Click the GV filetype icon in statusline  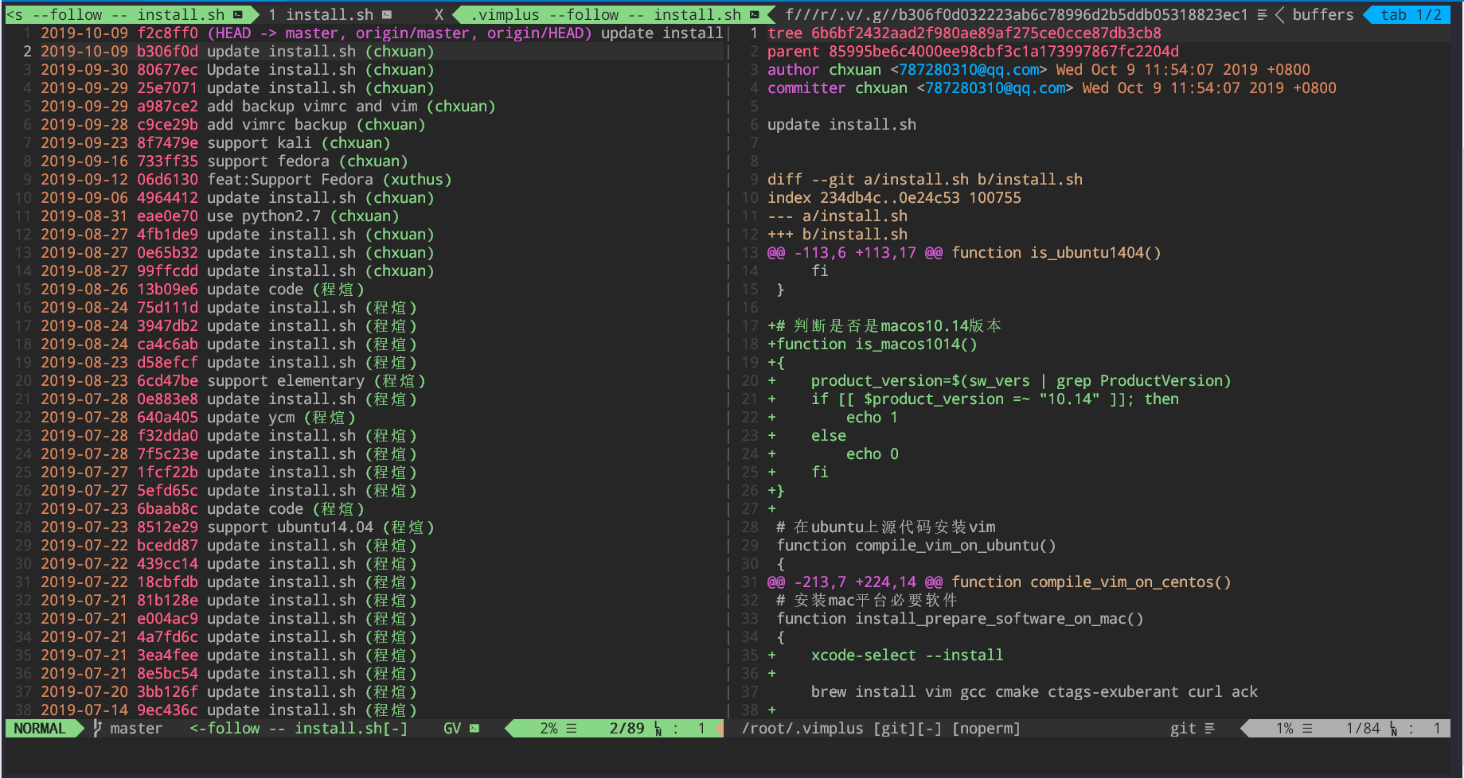(x=474, y=728)
